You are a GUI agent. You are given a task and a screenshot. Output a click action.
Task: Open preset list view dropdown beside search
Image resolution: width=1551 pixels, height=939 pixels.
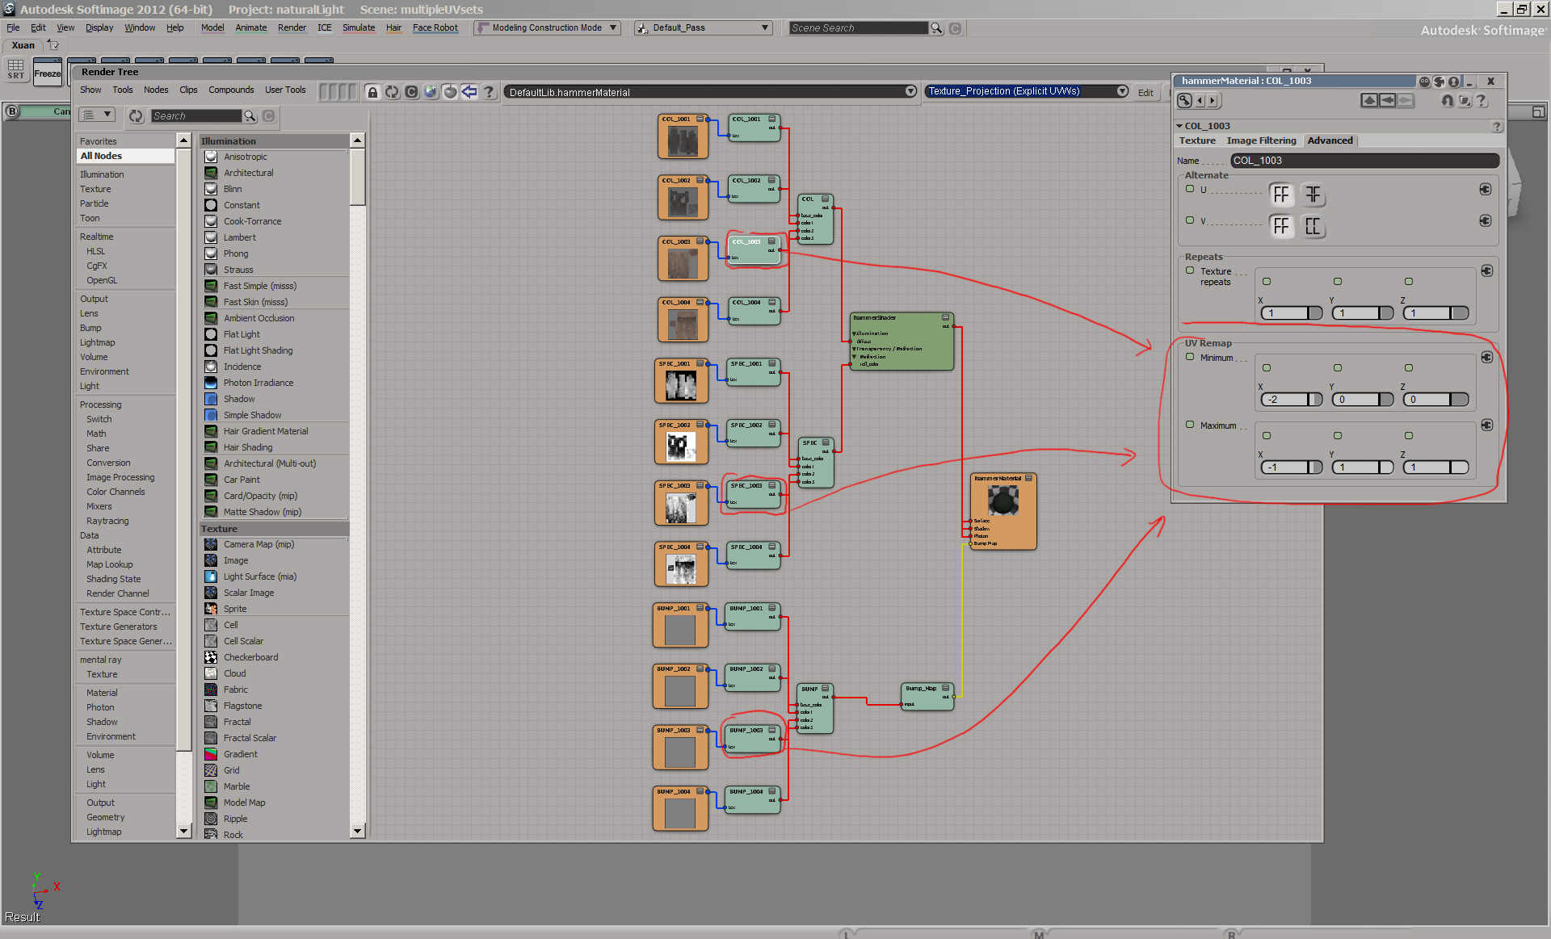97,115
